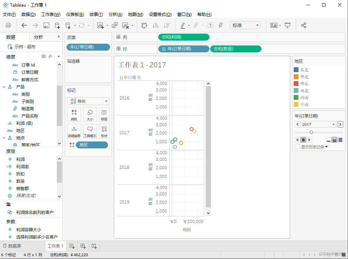Play pages backward
This screenshot has height=259, width=348.
click(x=297, y=140)
